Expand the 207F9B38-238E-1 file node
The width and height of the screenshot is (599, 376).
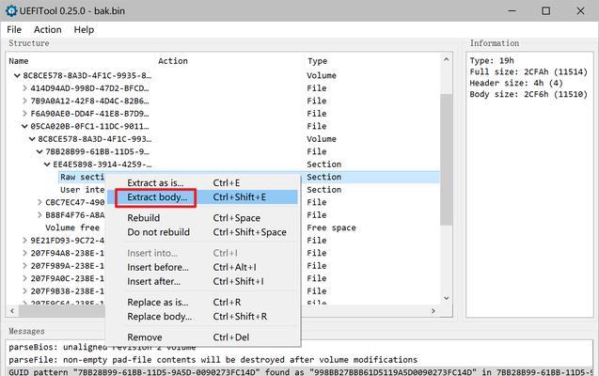[x=24, y=290]
